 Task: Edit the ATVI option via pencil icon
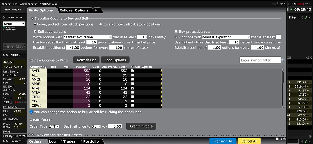coord(161,88)
